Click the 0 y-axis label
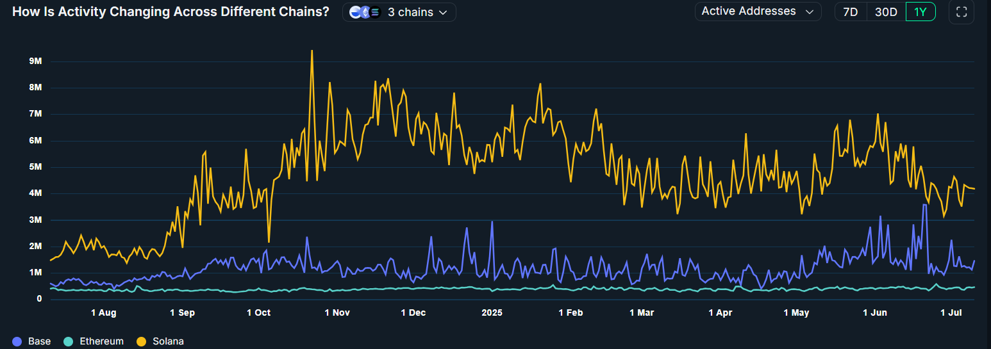The image size is (991, 349). 39,299
